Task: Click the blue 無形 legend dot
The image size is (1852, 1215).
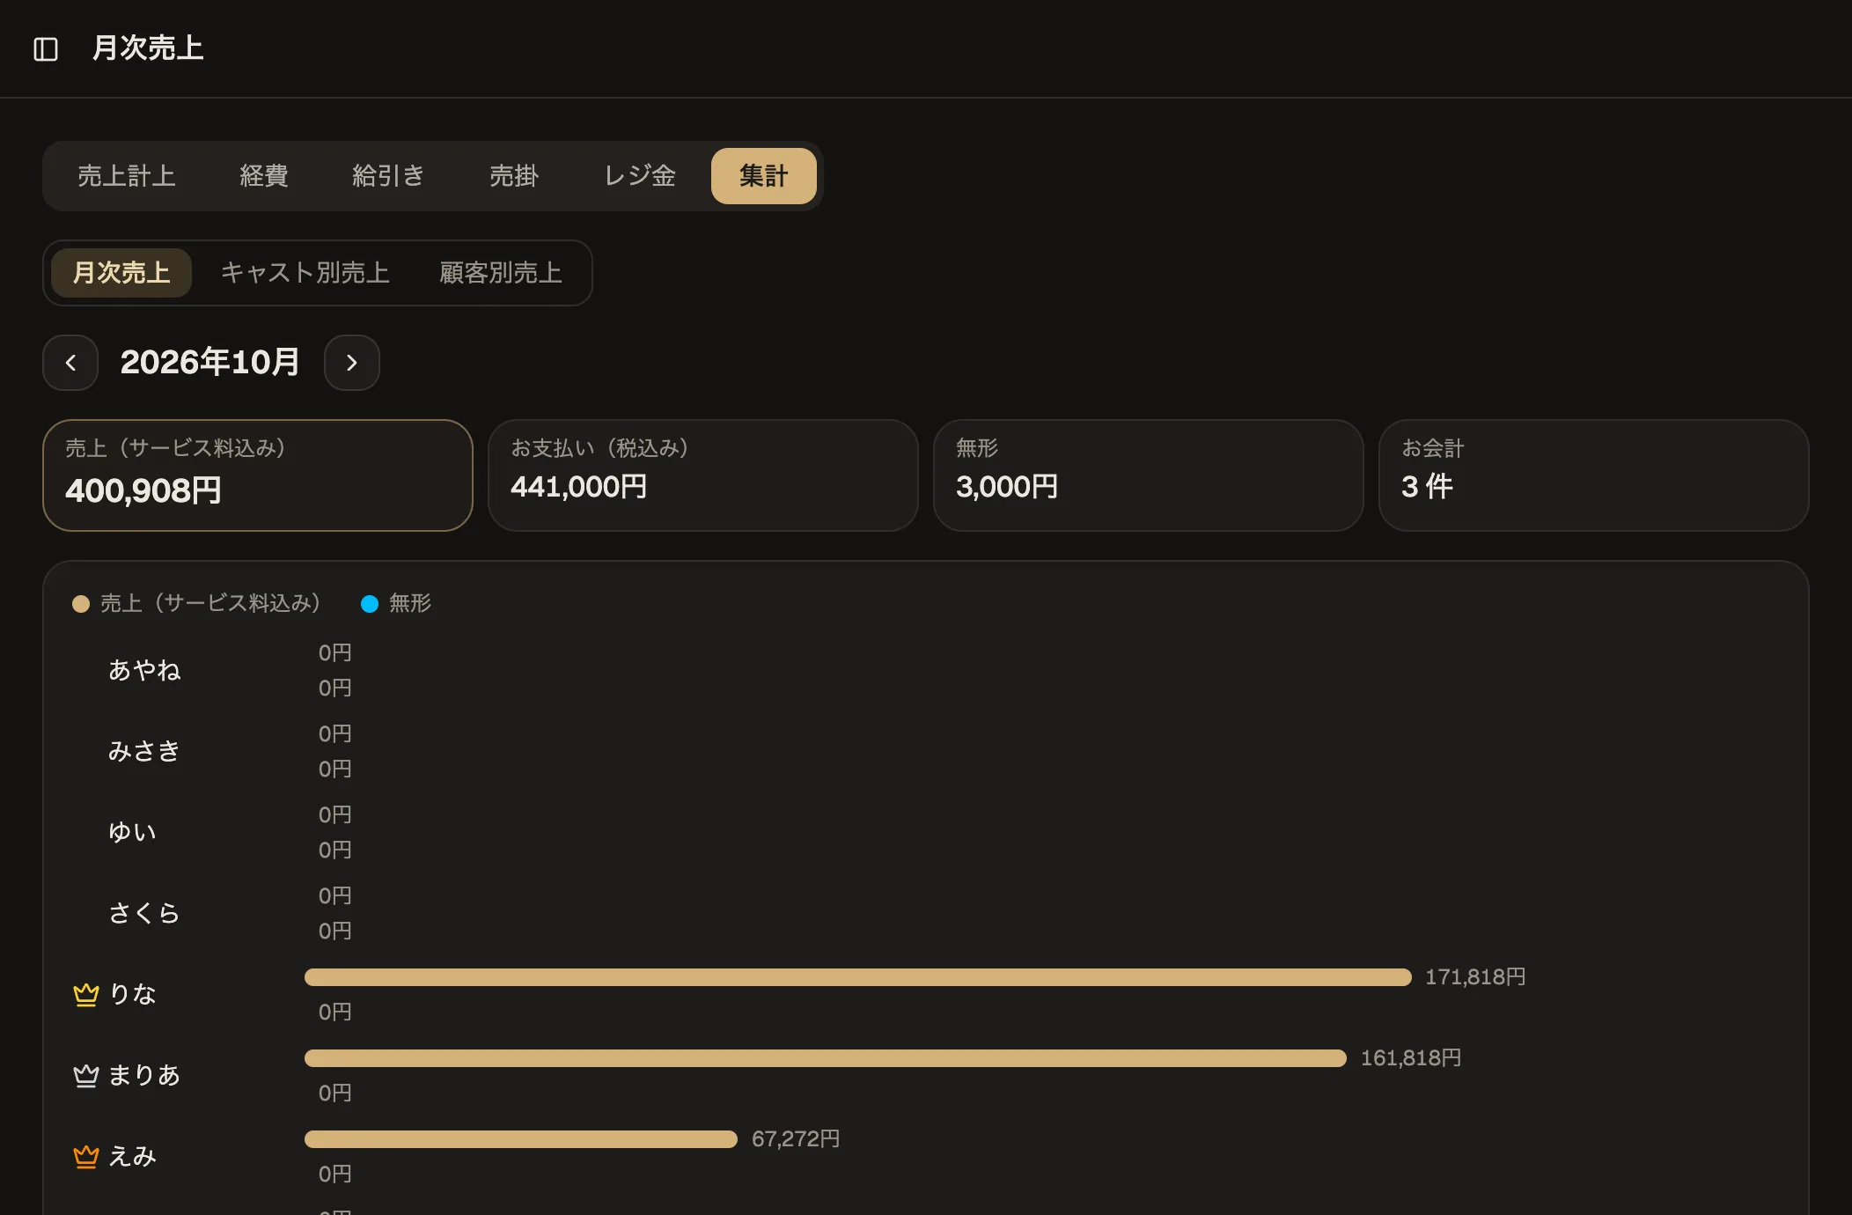Action: click(x=370, y=604)
